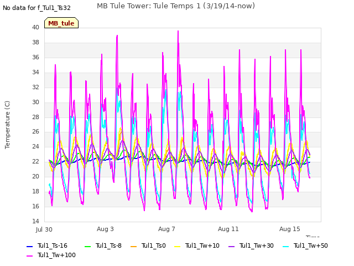Select the Tul1_Tw+10 legend label
Screen dimensions: 354x266
coord(202,245)
